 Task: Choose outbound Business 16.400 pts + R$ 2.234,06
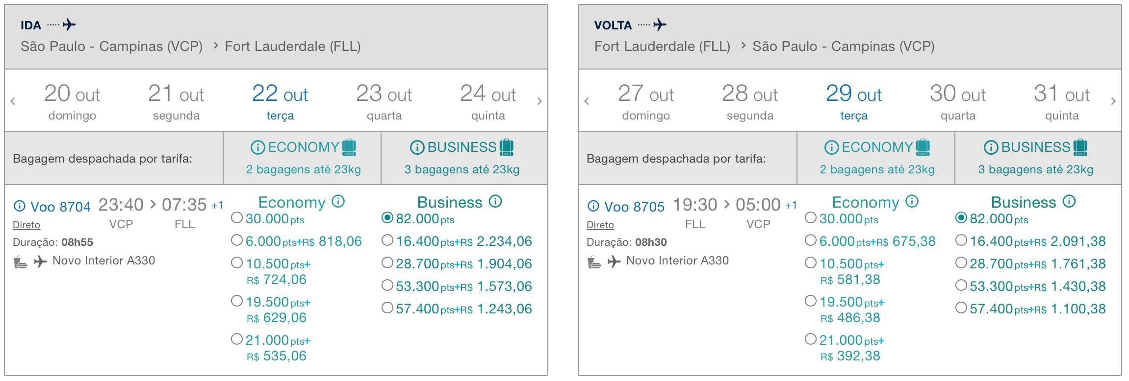click(x=387, y=240)
